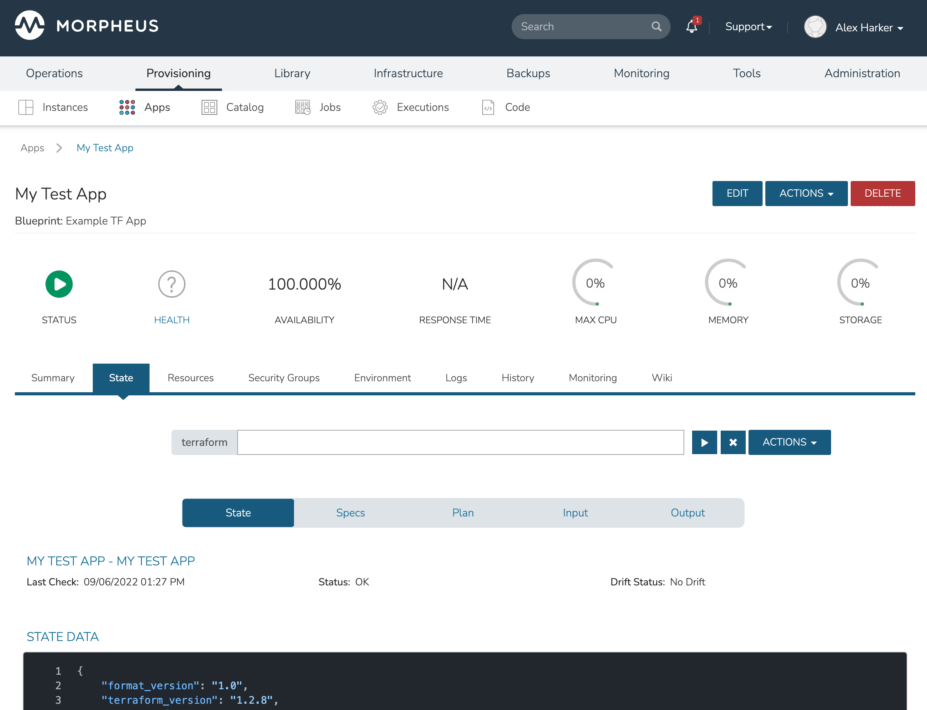Clear terraform command with X button

pyautogui.click(x=733, y=442)
